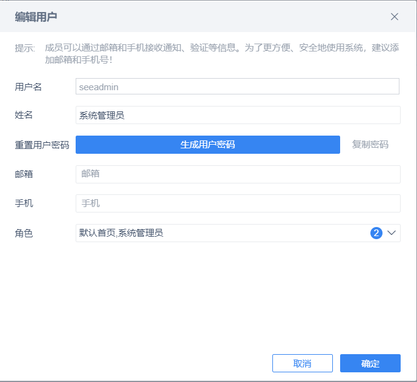
Task: Edit the 姓名 field with 系统管理员
Action: (238, 115)
